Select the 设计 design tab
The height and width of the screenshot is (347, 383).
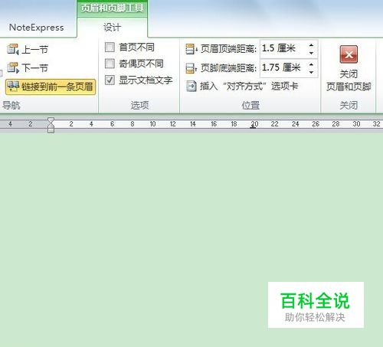pos(112,28)
